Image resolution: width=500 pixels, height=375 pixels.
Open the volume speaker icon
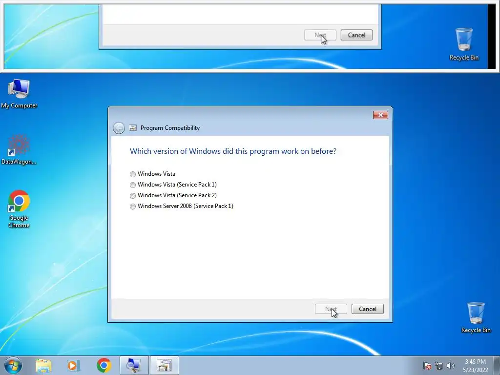coord(451,366)
